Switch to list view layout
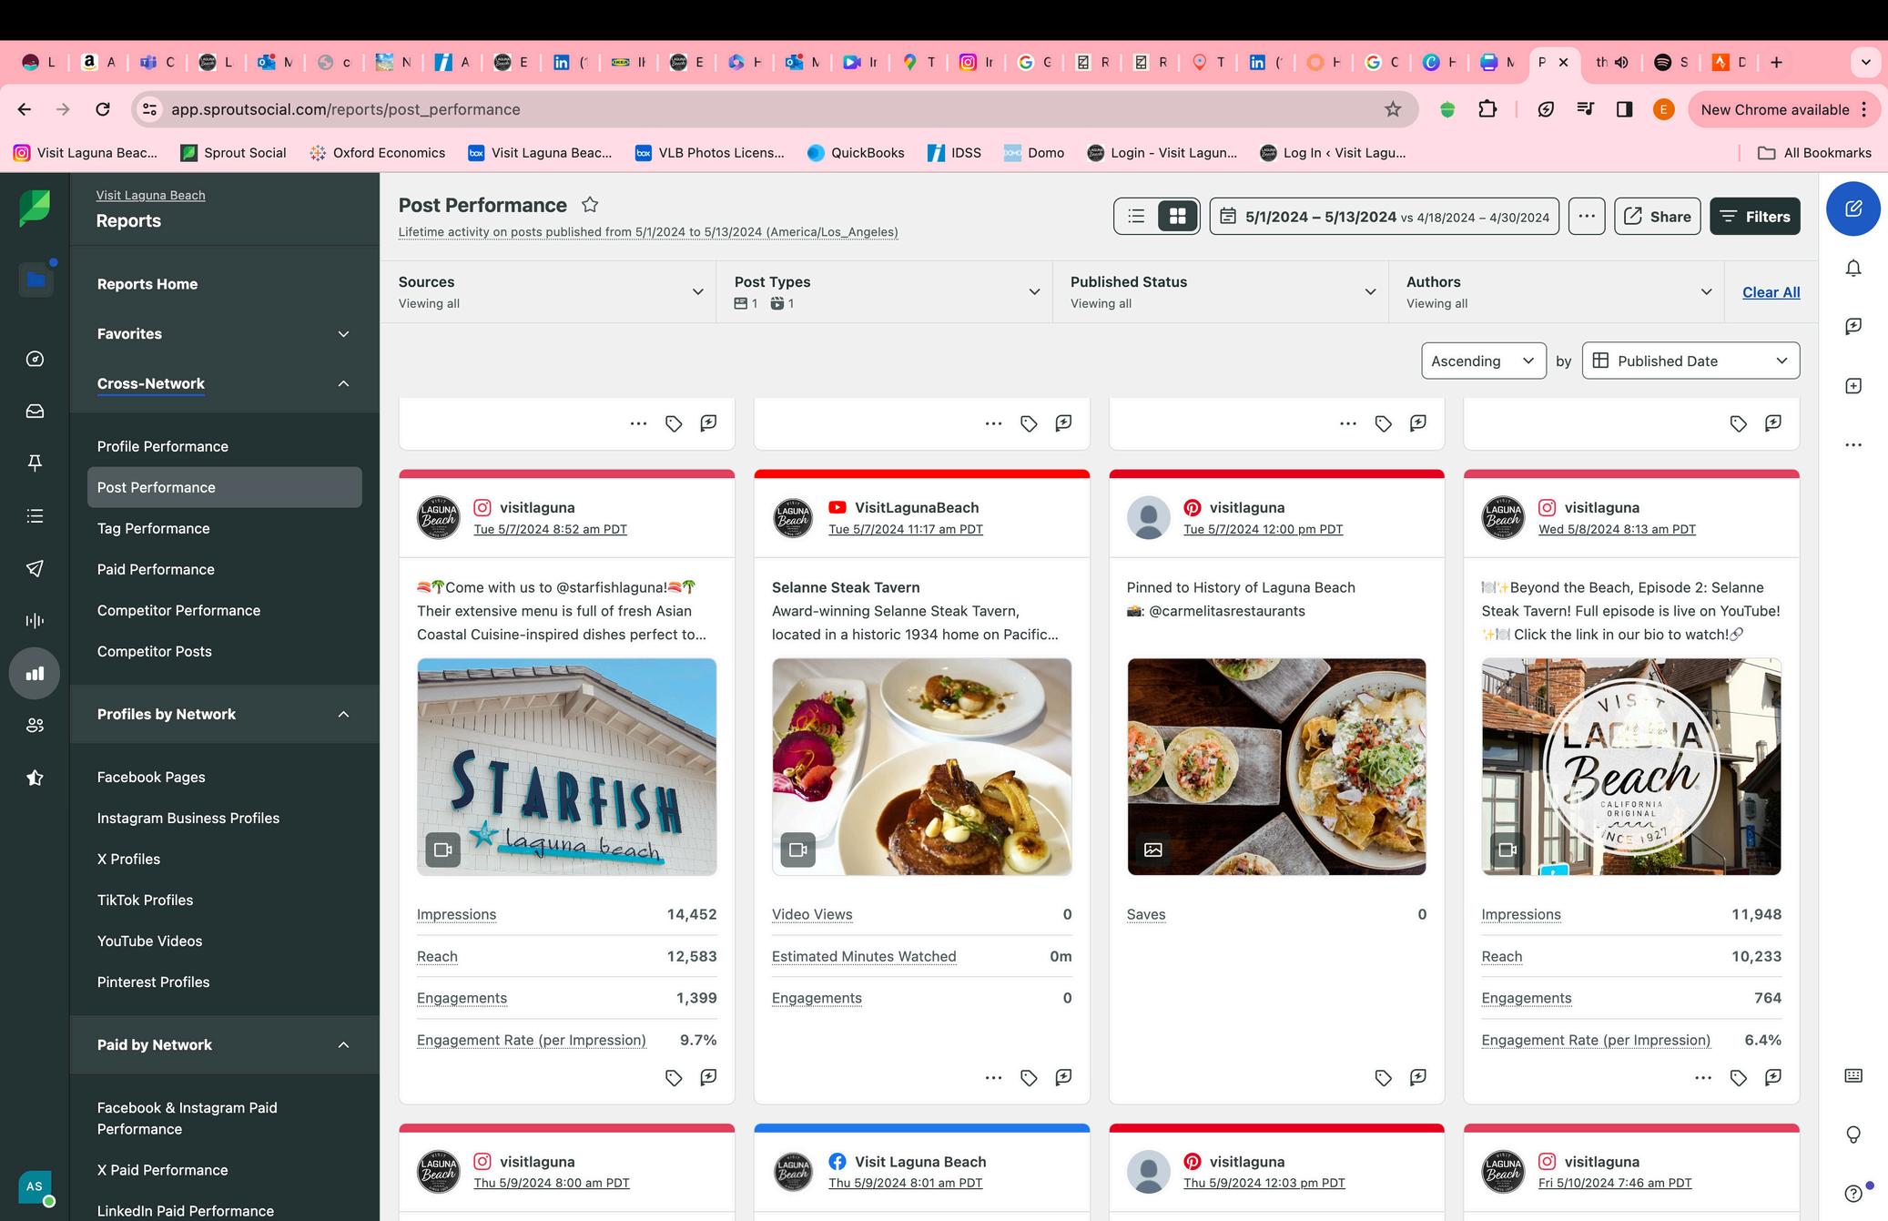Image resolution: width=1888 pixels, height=1221 pixels. pyautogui.click(x=1136, y=216)
